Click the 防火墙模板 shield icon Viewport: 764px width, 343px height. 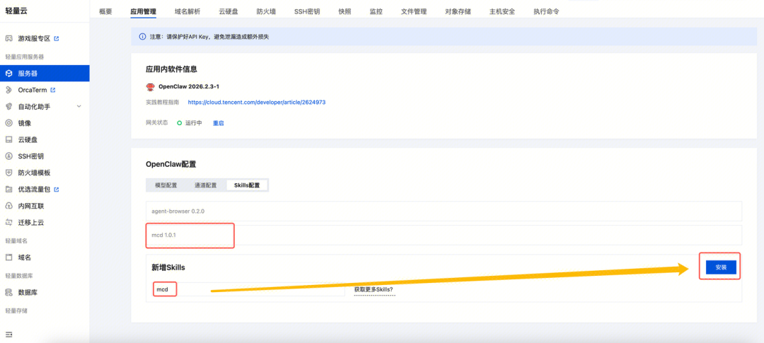click(x=8, y=173)
